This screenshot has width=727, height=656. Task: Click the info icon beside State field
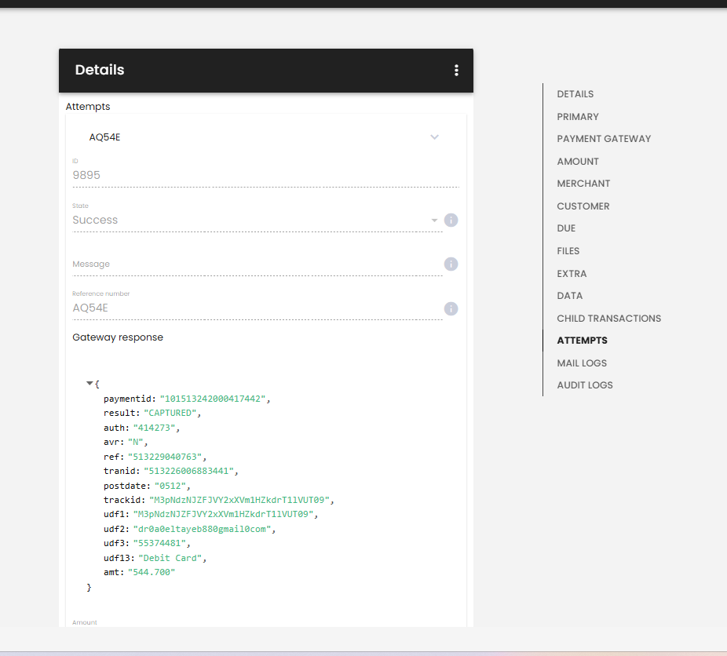[x=451, y=220]
